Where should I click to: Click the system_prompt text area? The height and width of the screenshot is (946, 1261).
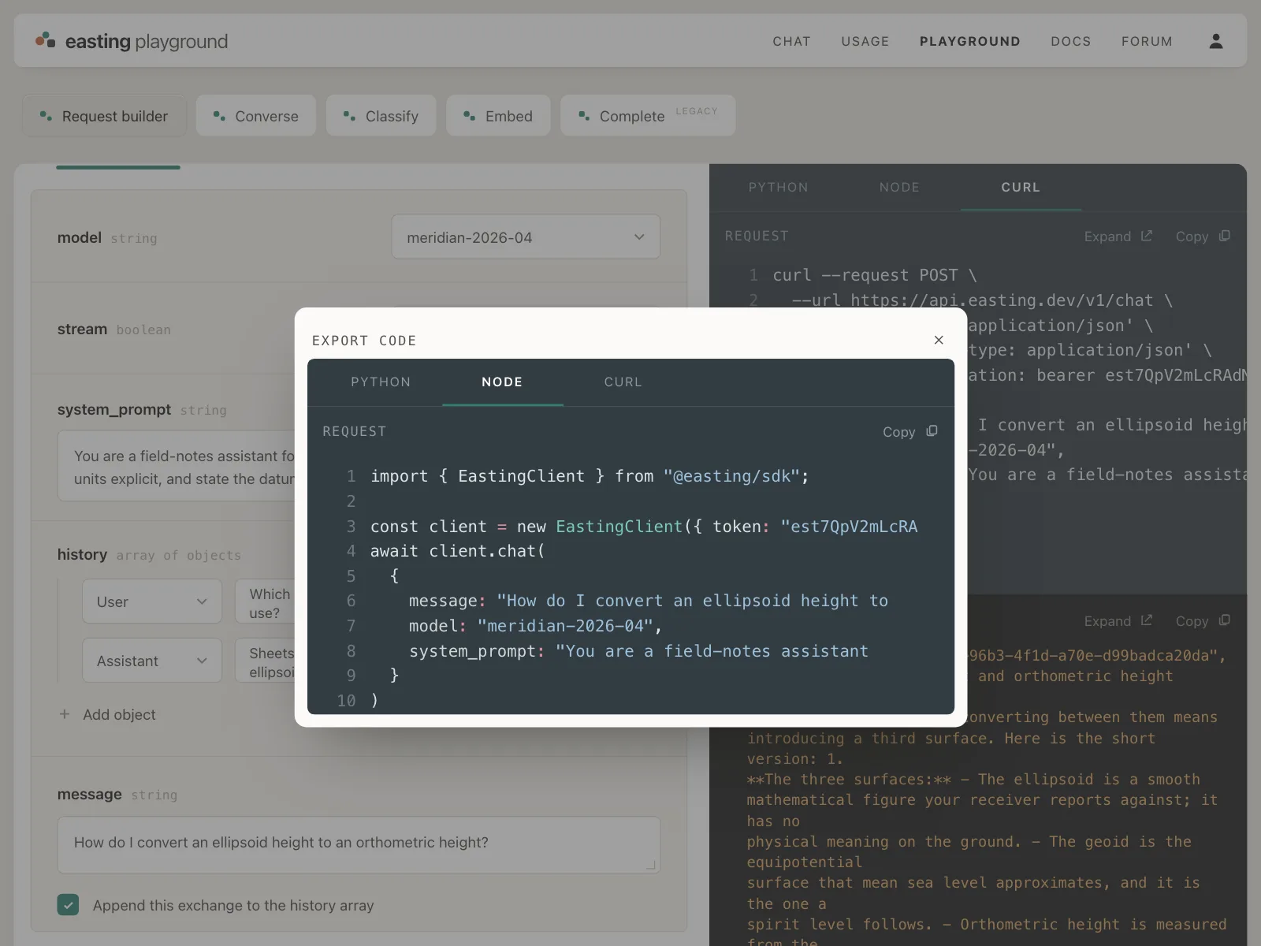[x=176, y=466]
